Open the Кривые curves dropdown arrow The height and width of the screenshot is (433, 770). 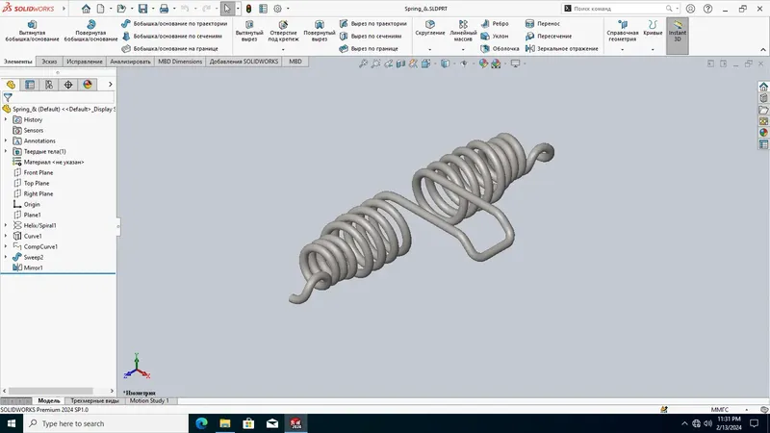click(653, 50)
